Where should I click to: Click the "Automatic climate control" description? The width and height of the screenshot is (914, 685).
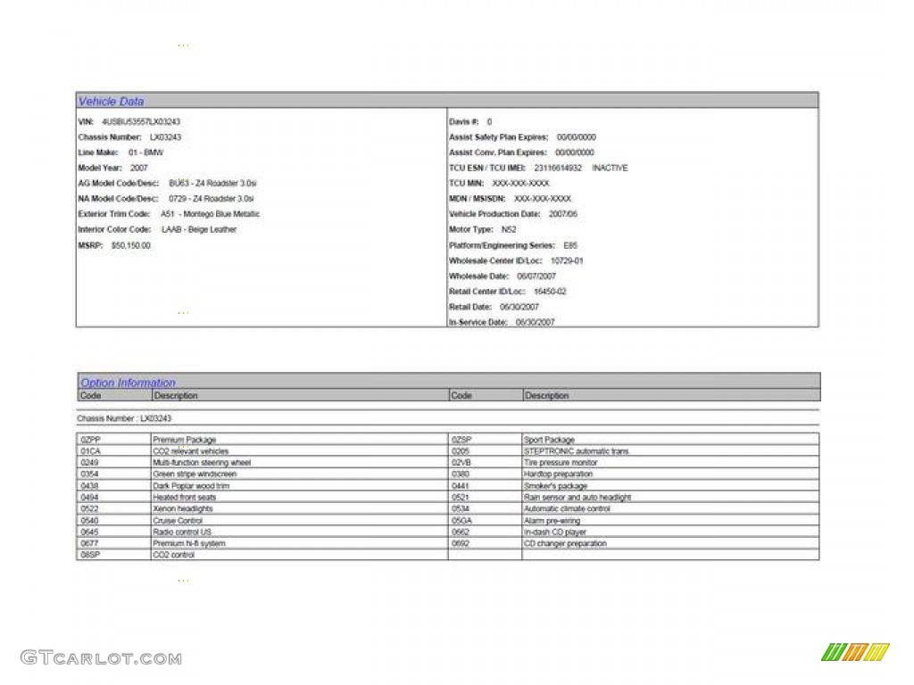(567, 508)
